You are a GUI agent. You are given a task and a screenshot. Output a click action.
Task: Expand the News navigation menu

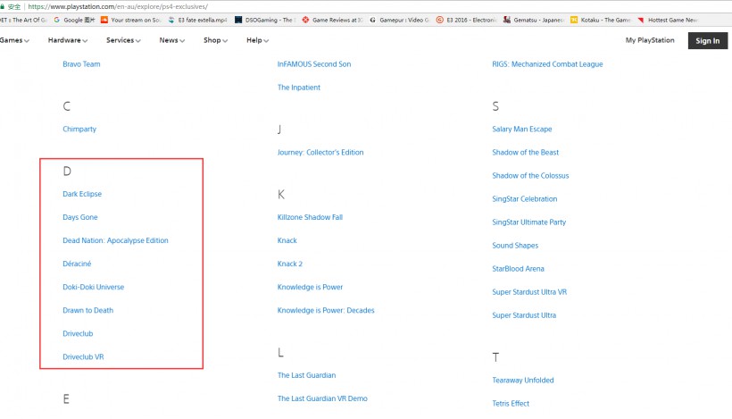coord(171,40)
